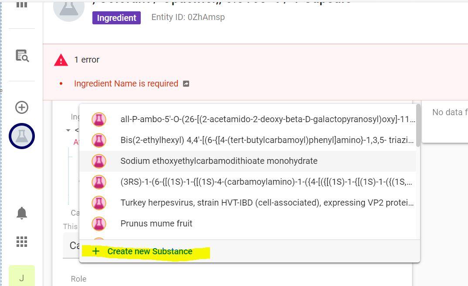The height and width of the screenshot is (286, 468).
Task: Open the apps grid icon in the sidebar
Action: coord(22,242)
